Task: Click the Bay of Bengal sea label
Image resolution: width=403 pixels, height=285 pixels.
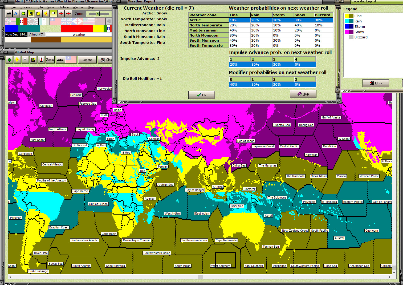Action: pyautogui.click(x=195, y=190)
